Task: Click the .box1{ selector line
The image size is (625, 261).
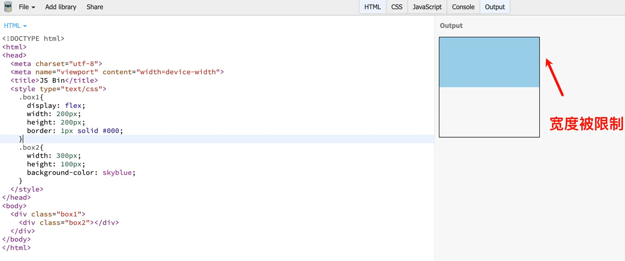Action: click(31, 97)
